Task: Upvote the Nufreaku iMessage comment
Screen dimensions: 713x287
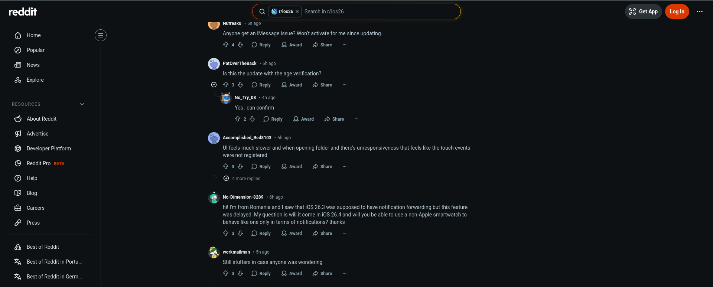Action: [x=226, y=45]
